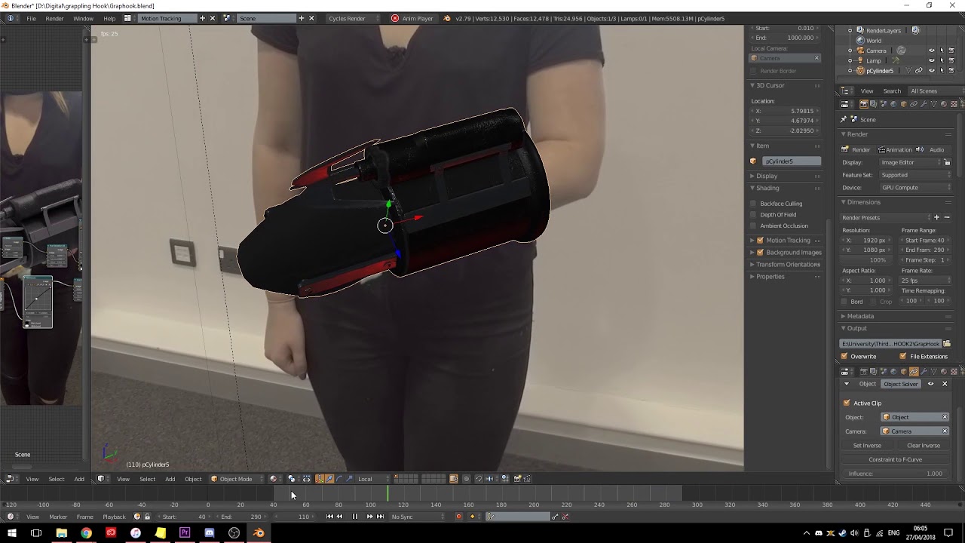965x543 pixels.
Task: Add a new render preset
Action: tap(937, 217)
